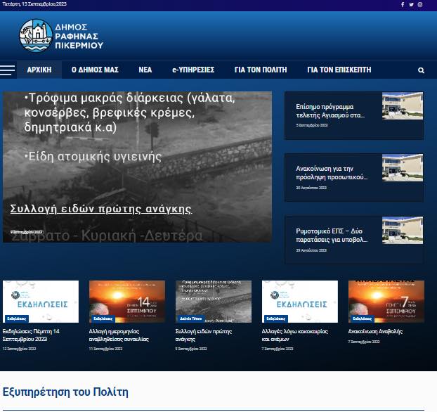Open the hamburger side menu
The height and width of the screenshot is (412, 437).
click(8, 70)
